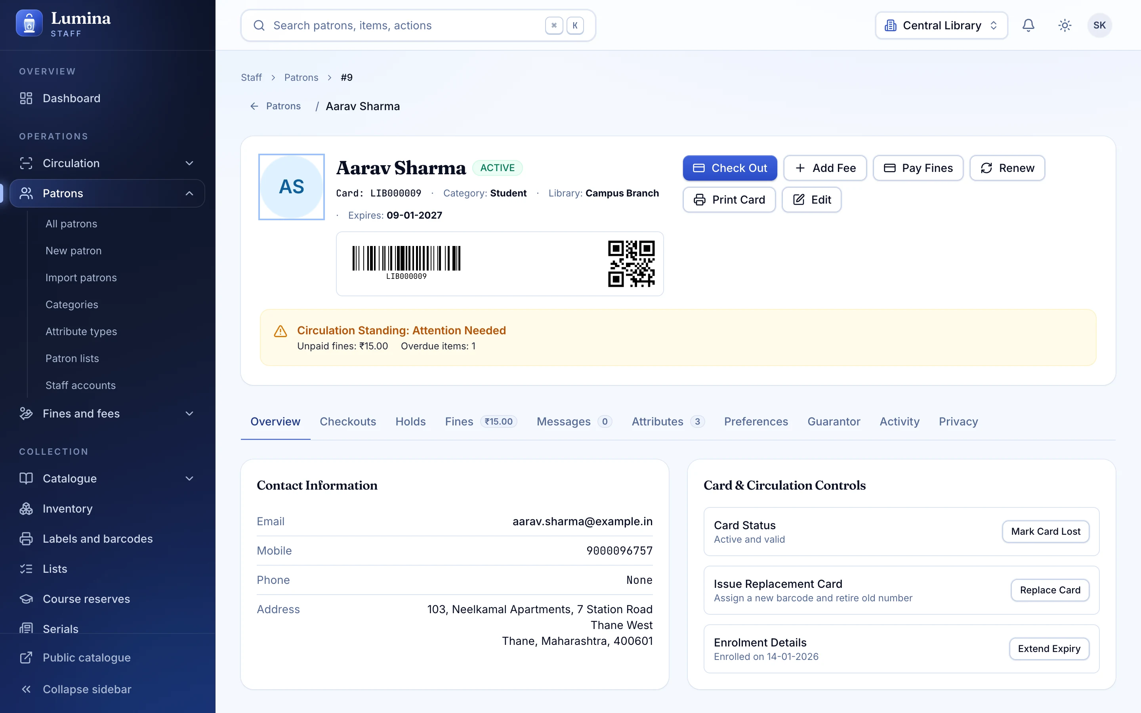The height and width of the screenshot is (713, 1141).
Task: Expand the Circulation menu chevron
Action: pyautogui.click(x=189, y=163)
